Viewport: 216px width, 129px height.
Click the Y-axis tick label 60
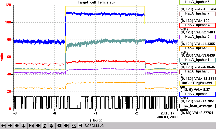[9, 57]
